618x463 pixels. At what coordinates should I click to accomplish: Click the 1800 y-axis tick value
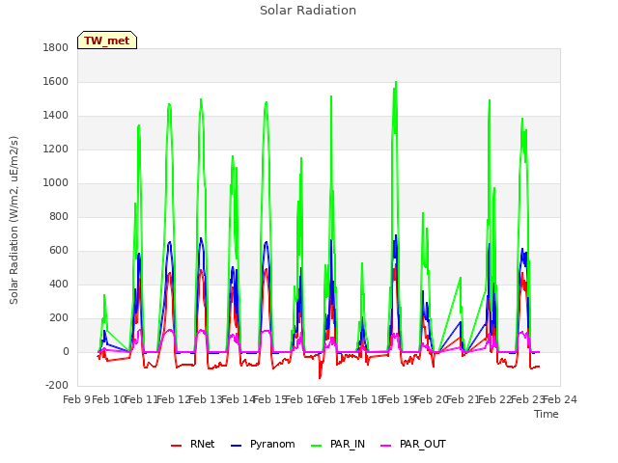[56, 47]
